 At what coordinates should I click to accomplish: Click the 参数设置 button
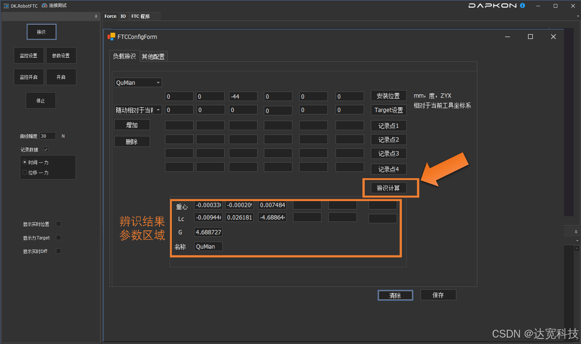(61, 55)
